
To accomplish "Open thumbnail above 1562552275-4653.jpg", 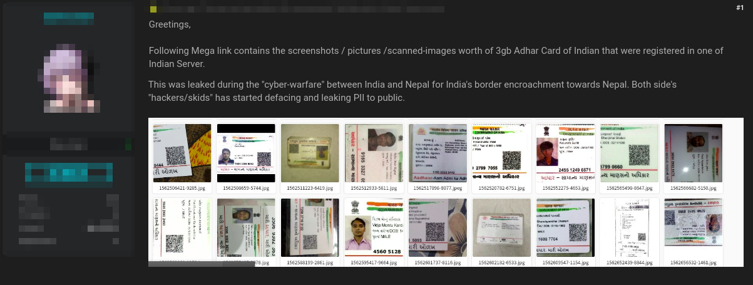I will click(565, 153).
